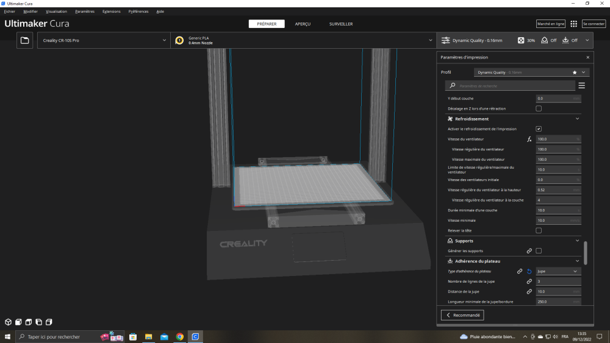Open the Jupe adhesion type dropdown
610x343 pixels.
(558, 272)
